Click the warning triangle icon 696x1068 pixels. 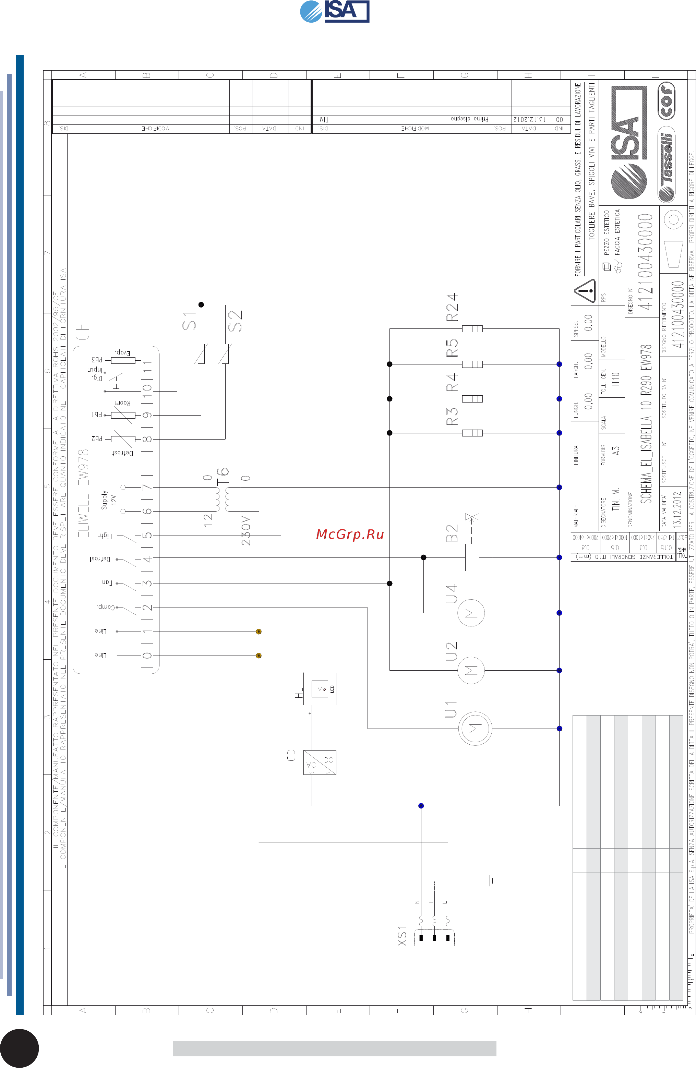point(585,291)
